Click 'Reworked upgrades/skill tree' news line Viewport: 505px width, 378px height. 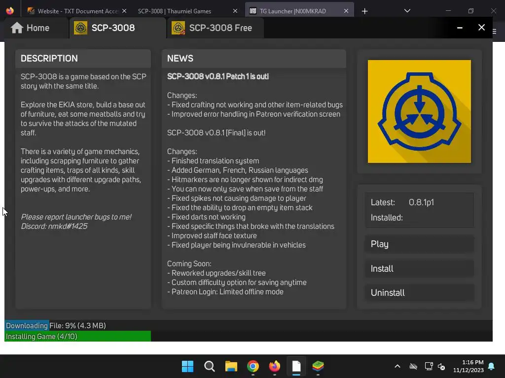(x=216, y=273)
